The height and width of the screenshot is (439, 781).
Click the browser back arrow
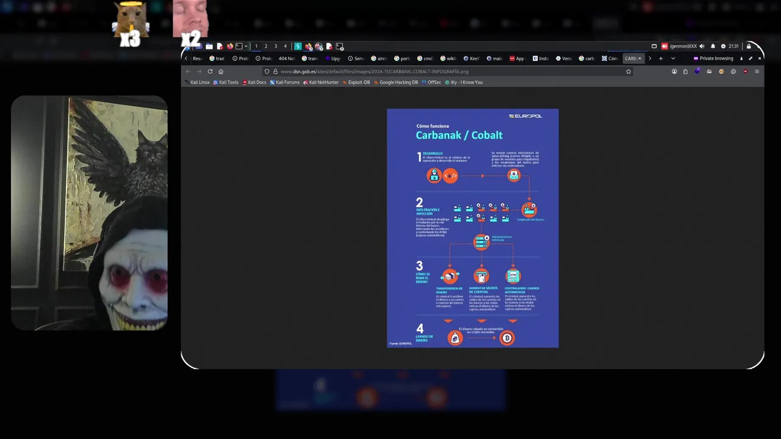[x=188, y=71]
